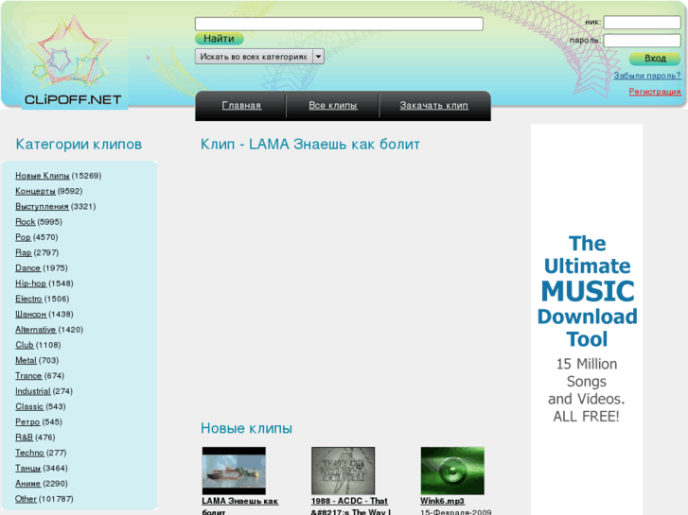Open the Аниме category
Image resolution: width=688 pixels, height=515 pixels.
coord(27,484)
